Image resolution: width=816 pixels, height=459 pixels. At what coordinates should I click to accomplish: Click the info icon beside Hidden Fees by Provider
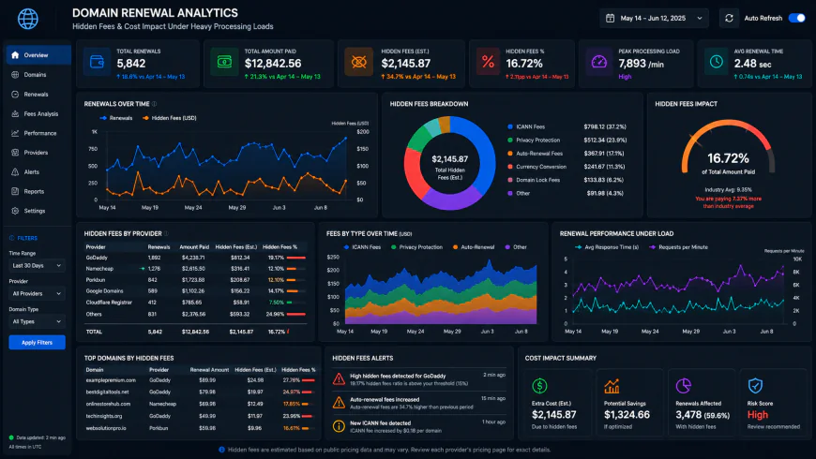(167, 233)
